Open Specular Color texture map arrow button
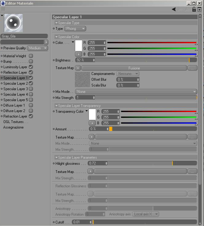The width and height of the screenshot is (204, 226). coord(78,68)
